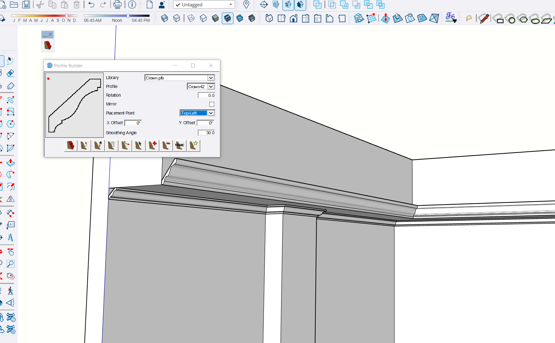
Task: Select the Eraser tool in left toolbar
Action: [x=11, y=73]
